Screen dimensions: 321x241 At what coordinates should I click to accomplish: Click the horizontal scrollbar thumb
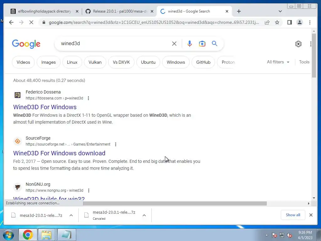point(175,203)
